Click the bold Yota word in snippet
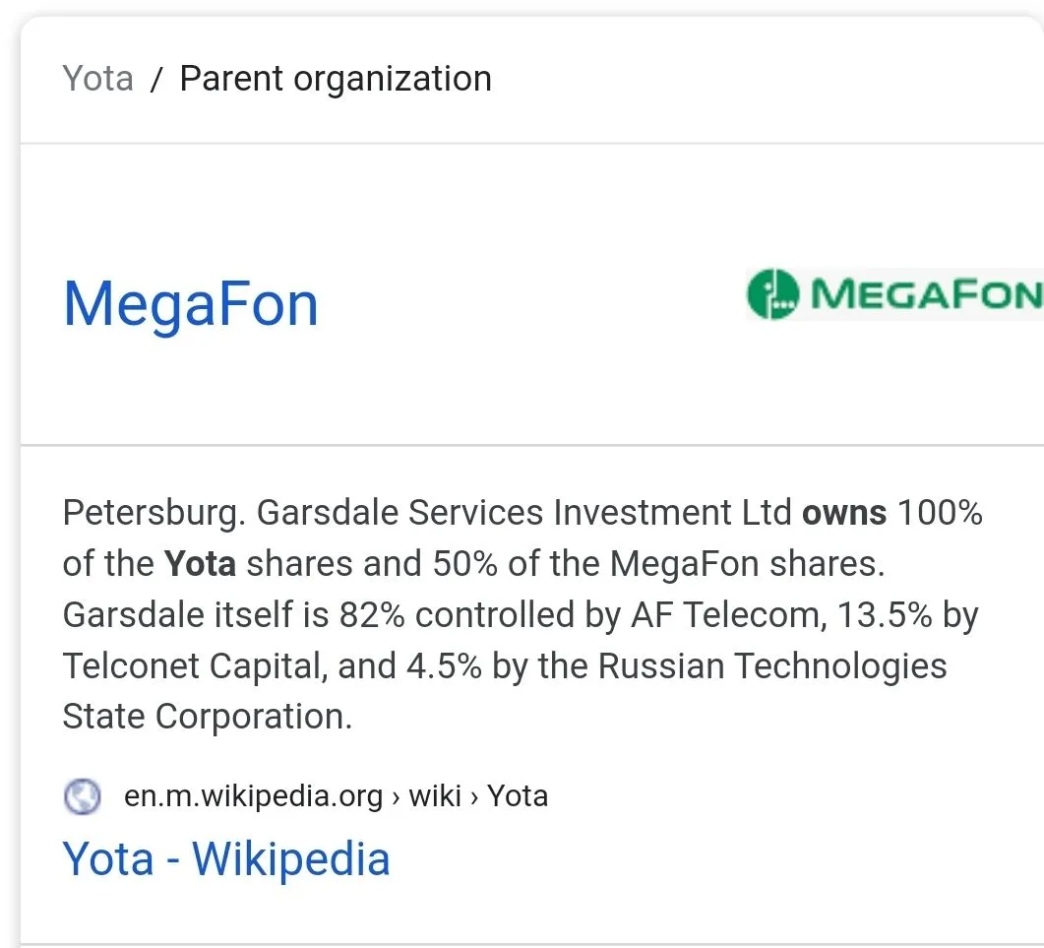Image resolution: width=1044 pixels, height=948 pixels. (200, 564)
